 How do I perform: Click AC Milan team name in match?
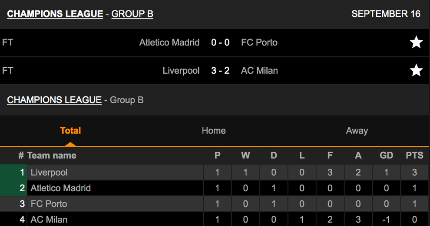pyautogui.click(x=259, y=70)
